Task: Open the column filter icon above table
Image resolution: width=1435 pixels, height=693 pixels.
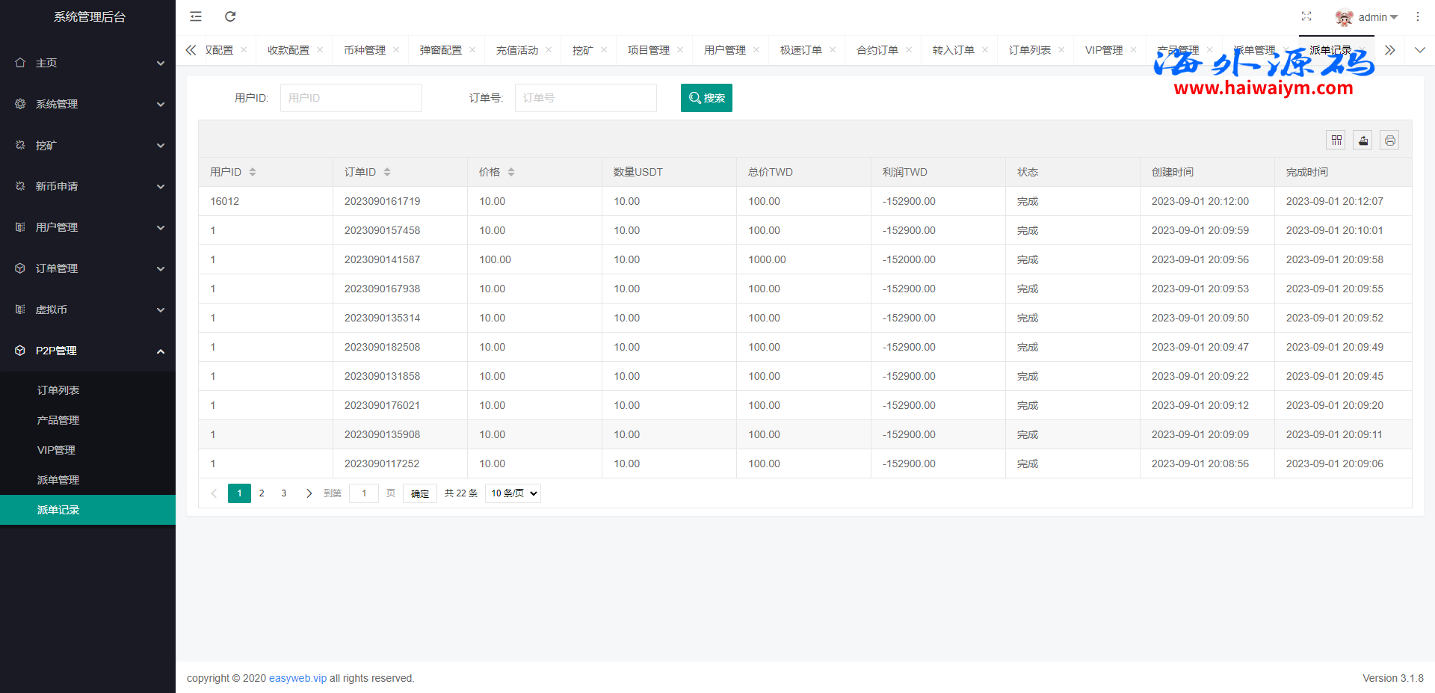Action: tap(1336, 141)
